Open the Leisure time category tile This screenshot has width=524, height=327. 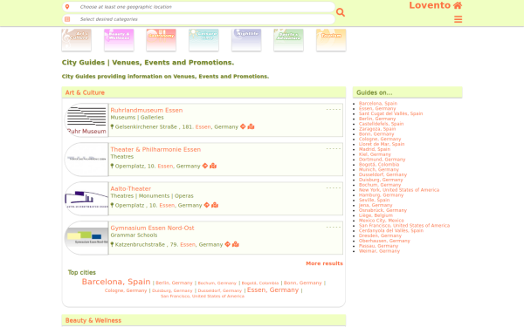pyautogui.click(x=203, y=40)
